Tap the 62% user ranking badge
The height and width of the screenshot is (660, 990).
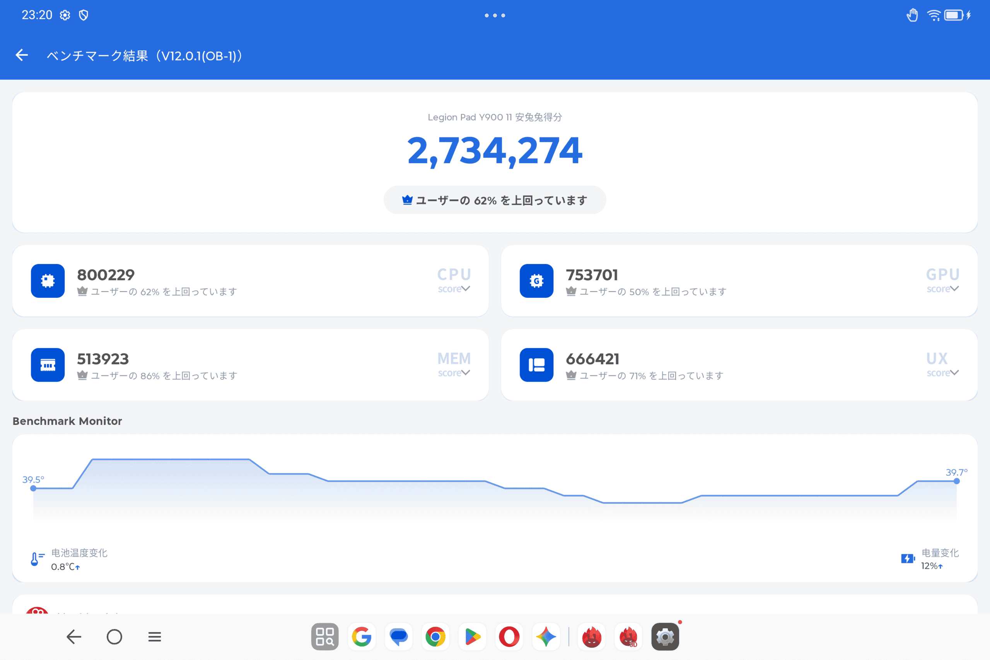(495, 200)
